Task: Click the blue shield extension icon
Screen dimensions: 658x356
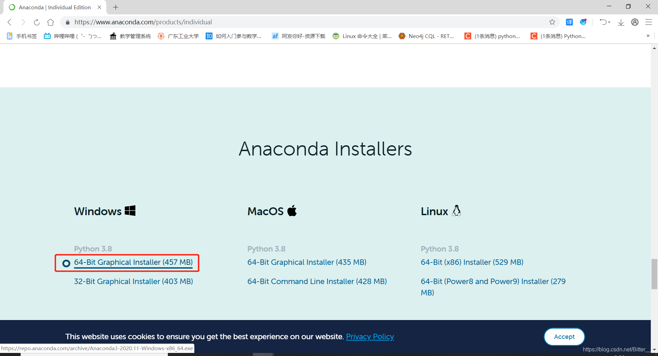Action: tap(583, 22)
